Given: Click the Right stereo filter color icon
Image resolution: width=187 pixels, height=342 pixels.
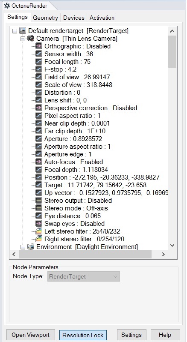Looking at the screenshot, I should tap(39, 239).
